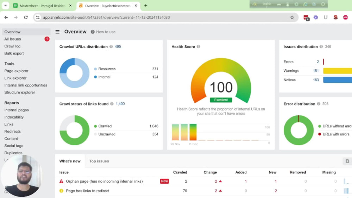This screenshot has width=352, height=198.
Task: Click the Notices count 163 link
Action: point(316,80)
